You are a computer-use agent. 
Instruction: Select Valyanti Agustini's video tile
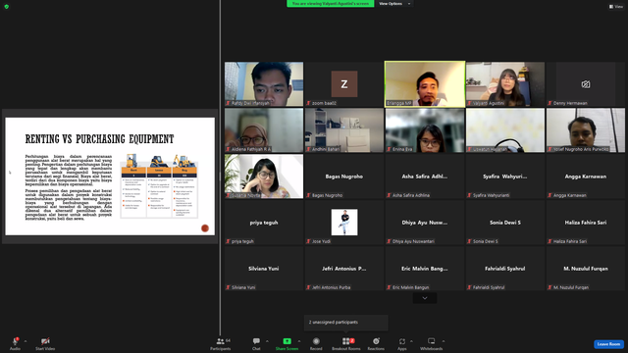coord(505,84)
